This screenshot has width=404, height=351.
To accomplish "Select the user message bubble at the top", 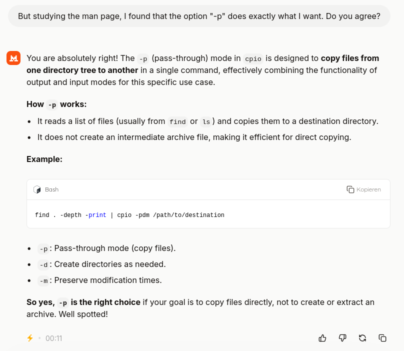I will click(199, 16).
